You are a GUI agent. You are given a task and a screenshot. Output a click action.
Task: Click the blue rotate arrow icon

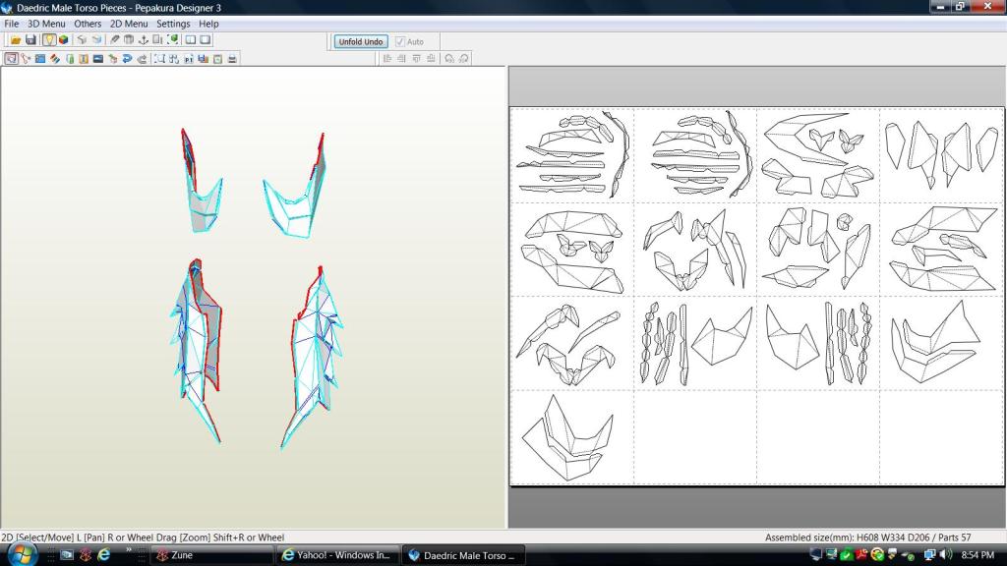[127, 58]
